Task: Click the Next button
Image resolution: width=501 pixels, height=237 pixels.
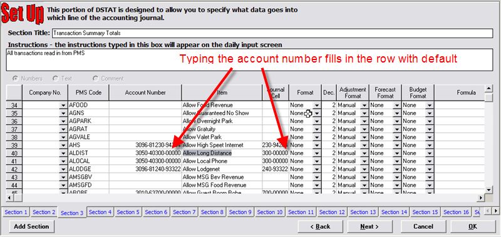Action: 369,226
